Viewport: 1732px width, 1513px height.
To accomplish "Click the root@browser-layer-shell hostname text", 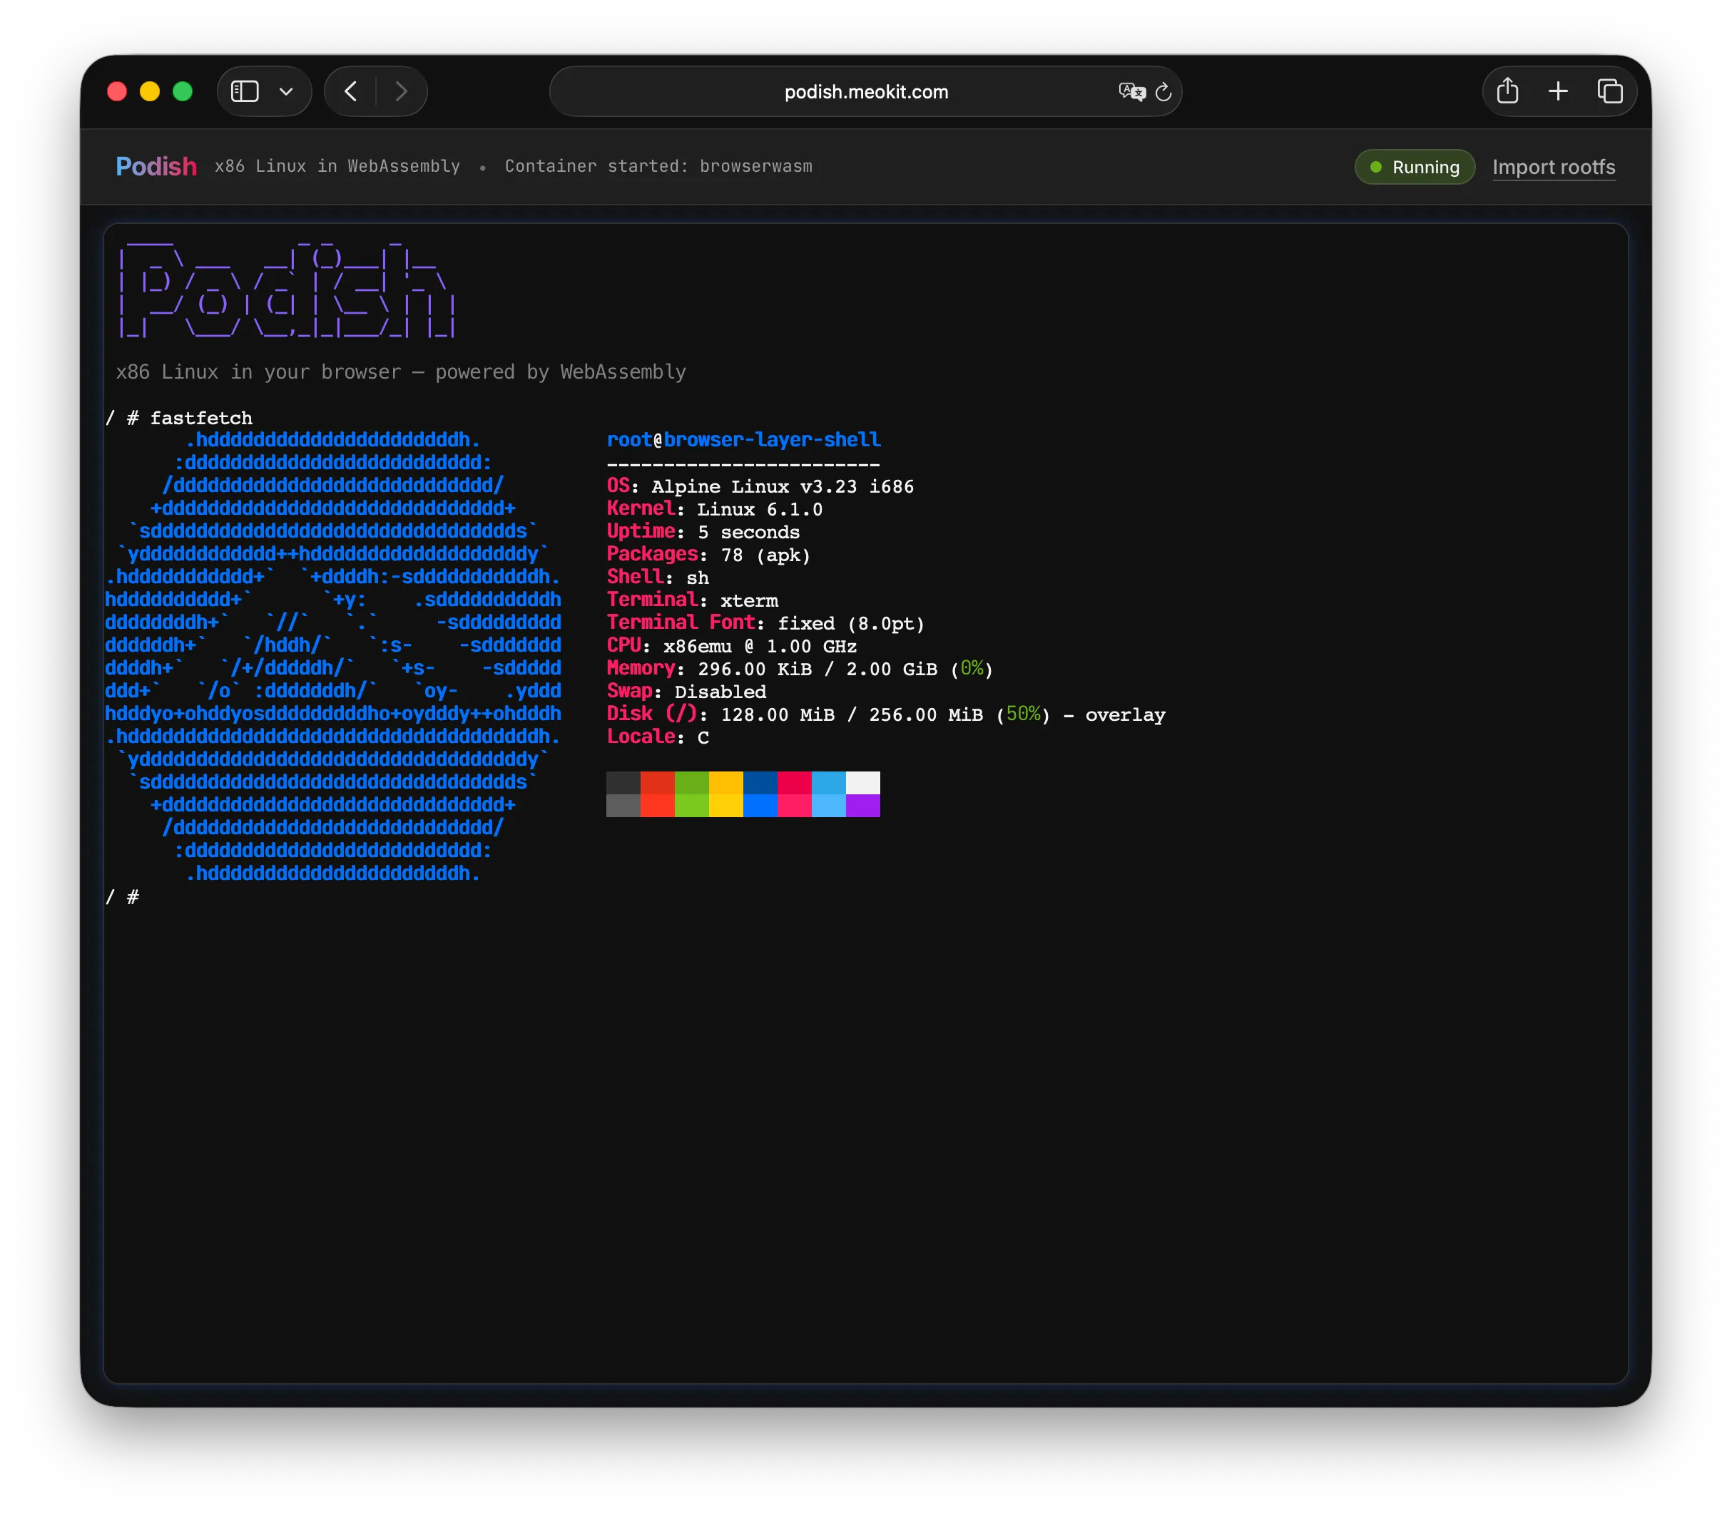I will click(743, 440).
